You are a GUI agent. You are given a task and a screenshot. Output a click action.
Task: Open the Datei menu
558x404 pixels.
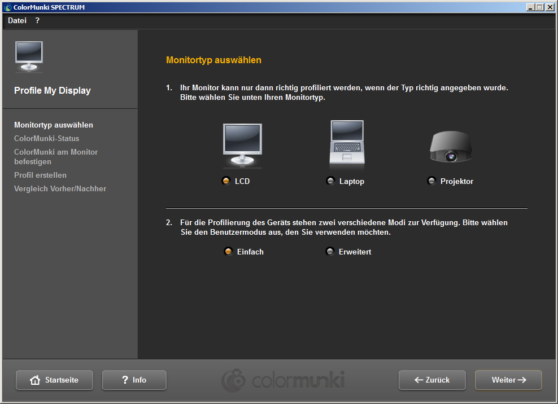[x=17, y=21]
